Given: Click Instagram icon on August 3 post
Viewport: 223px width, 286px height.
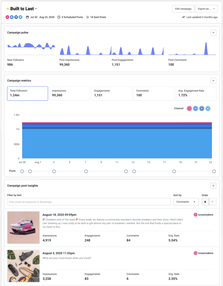Looking at the screenshot, I should [x=196, y=253].
